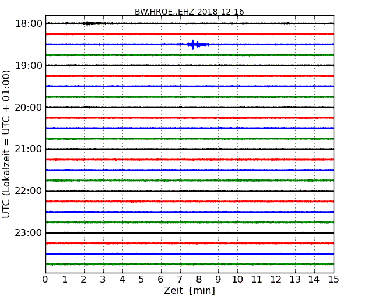Viewport: 379px width, 303px height.
Task: Click the x-axis tick label 14
Action: point(314,280)
